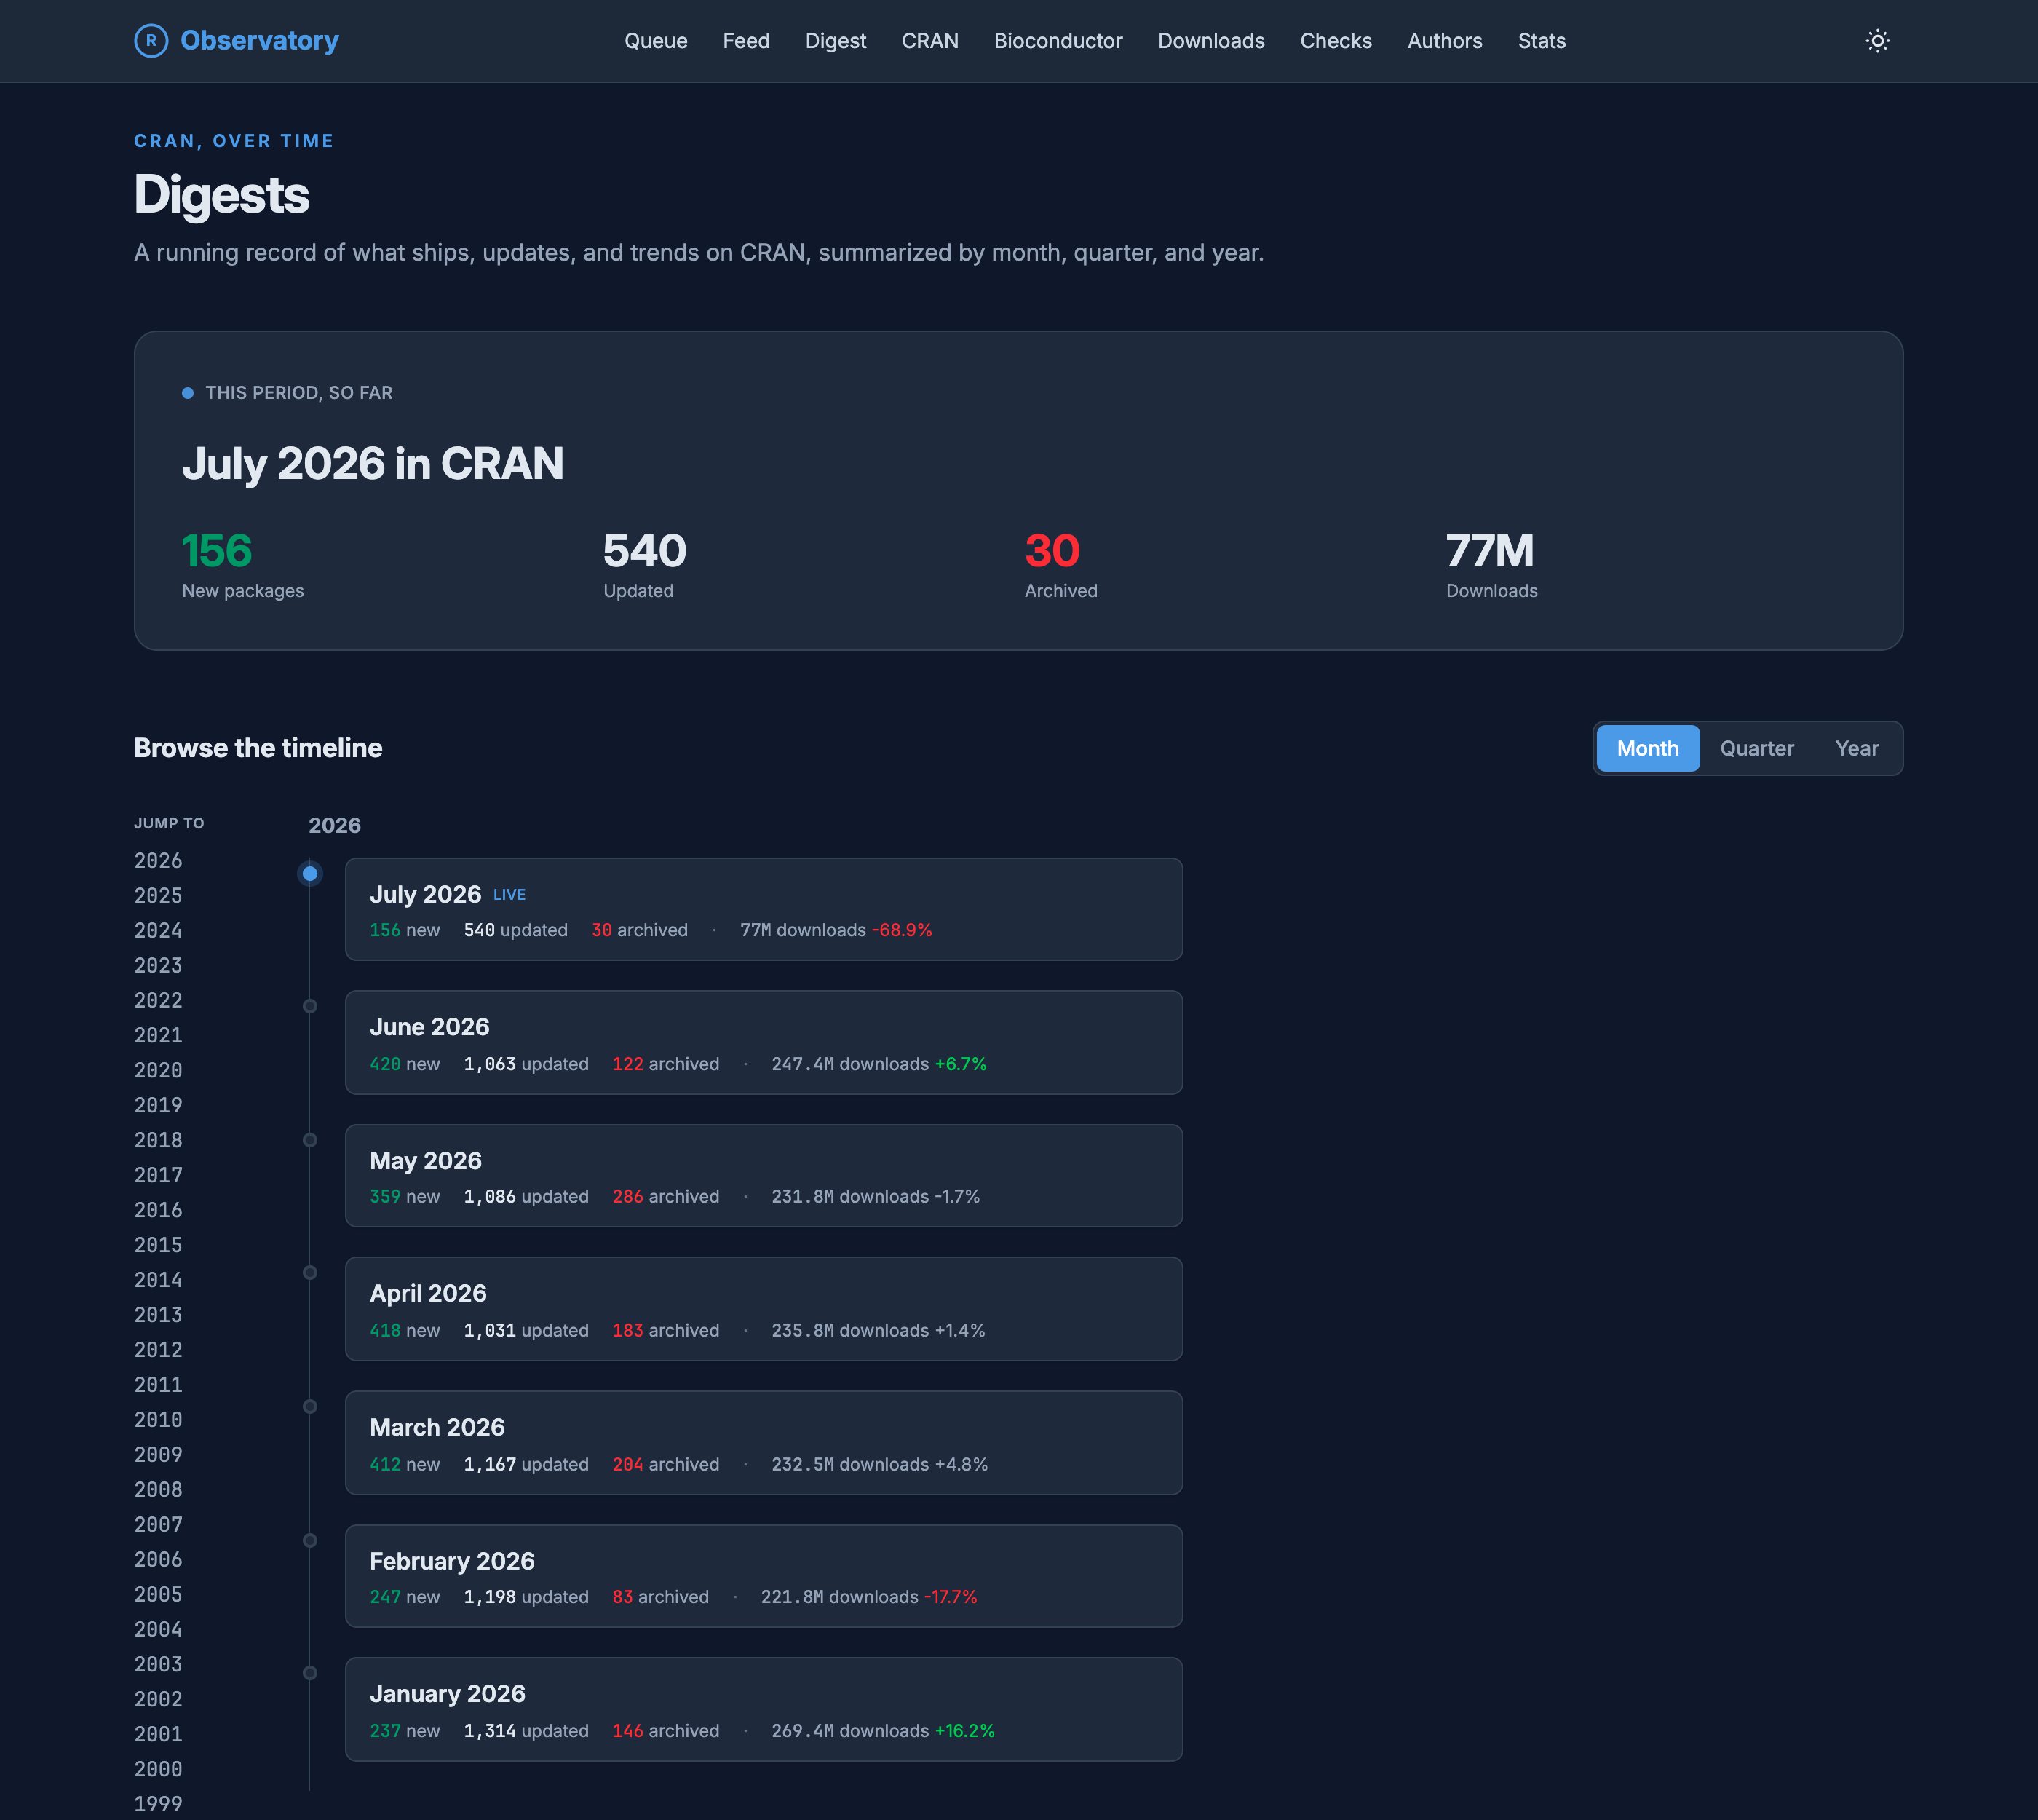Jump to year 2007 in sidebar
The image size is (2038, 1820).
click(x=158, y=1526)
